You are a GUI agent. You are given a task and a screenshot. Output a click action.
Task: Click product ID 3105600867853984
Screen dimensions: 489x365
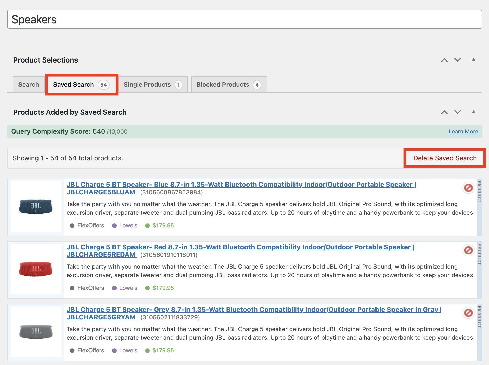(172, 192)
